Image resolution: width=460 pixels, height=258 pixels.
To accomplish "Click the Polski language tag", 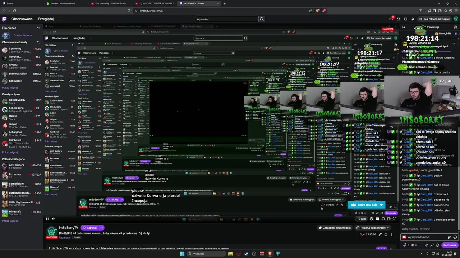I will 77,238.
